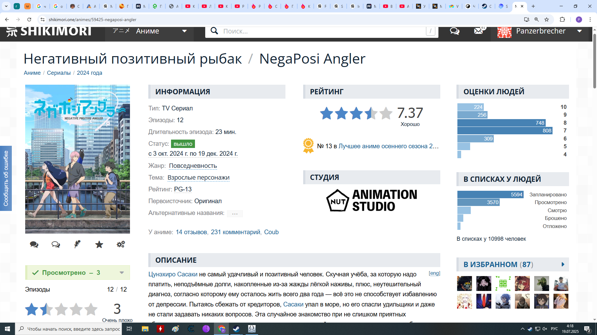
Task: Set fifth star in personal rating
Action: click(x=91, y=309)
